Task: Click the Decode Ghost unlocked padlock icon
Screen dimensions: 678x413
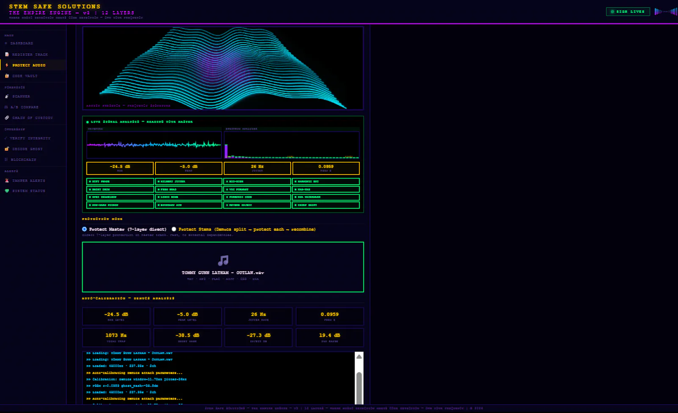Action: coord(7,149)
